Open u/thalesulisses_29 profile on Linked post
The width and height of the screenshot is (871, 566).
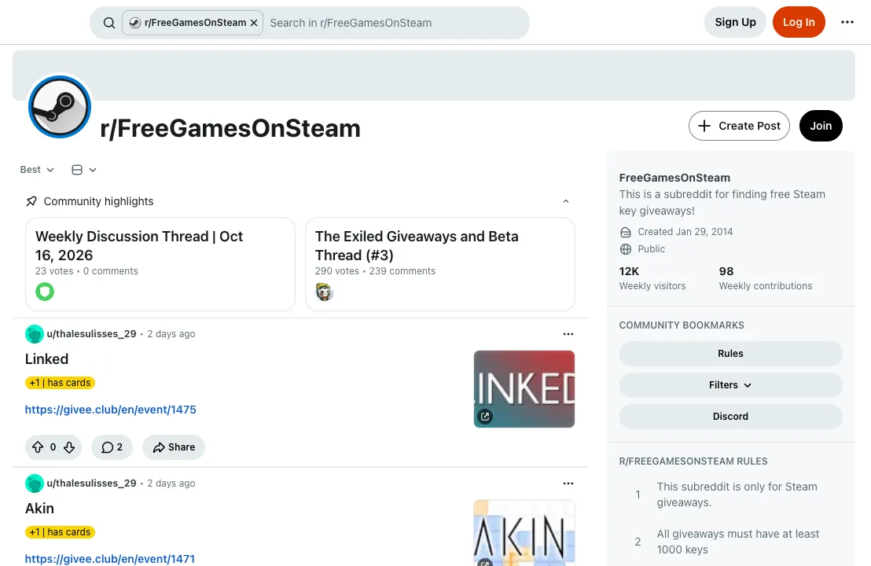coord(92,334)
